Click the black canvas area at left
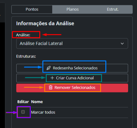Viewport: 137px width, 128px height. [2, 75]
